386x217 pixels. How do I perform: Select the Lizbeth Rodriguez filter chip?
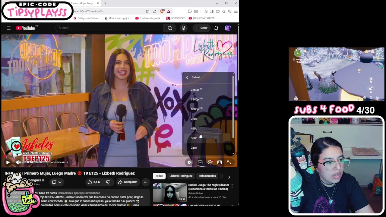pos(181,176)
